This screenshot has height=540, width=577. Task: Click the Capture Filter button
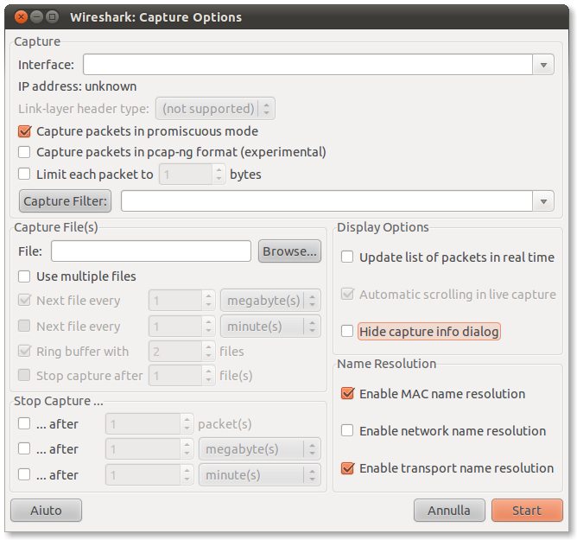[66, 201]
